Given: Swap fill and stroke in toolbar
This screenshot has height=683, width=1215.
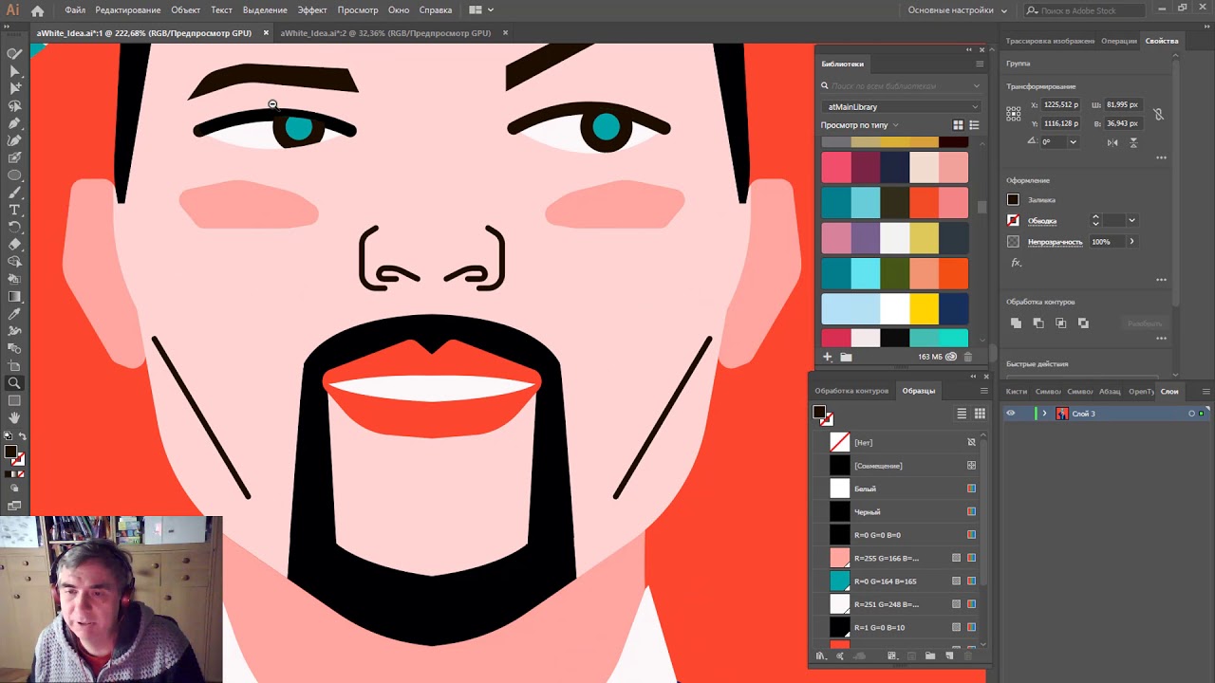Looking at the screenshot, I should [x=22, y=437].
